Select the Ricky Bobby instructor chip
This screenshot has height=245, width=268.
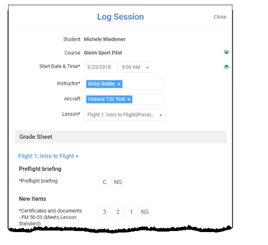coord(101,84)
